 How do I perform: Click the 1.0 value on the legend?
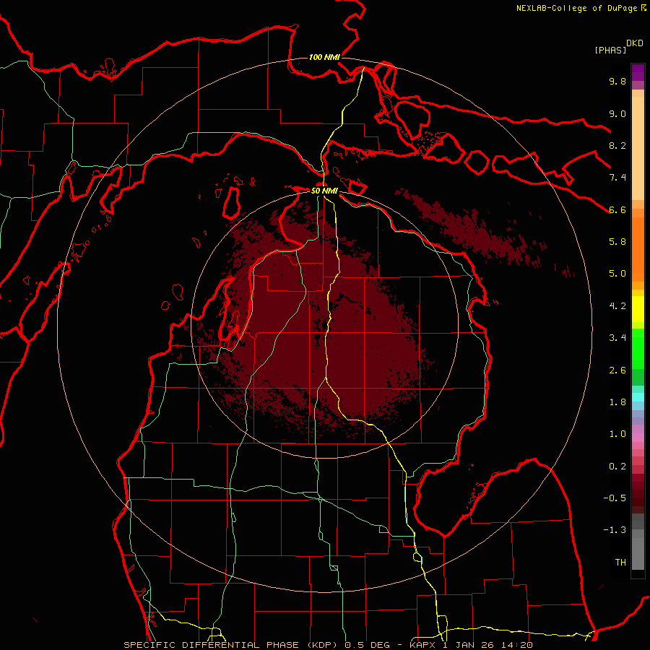pyautogui.click(x=617, y=434)
